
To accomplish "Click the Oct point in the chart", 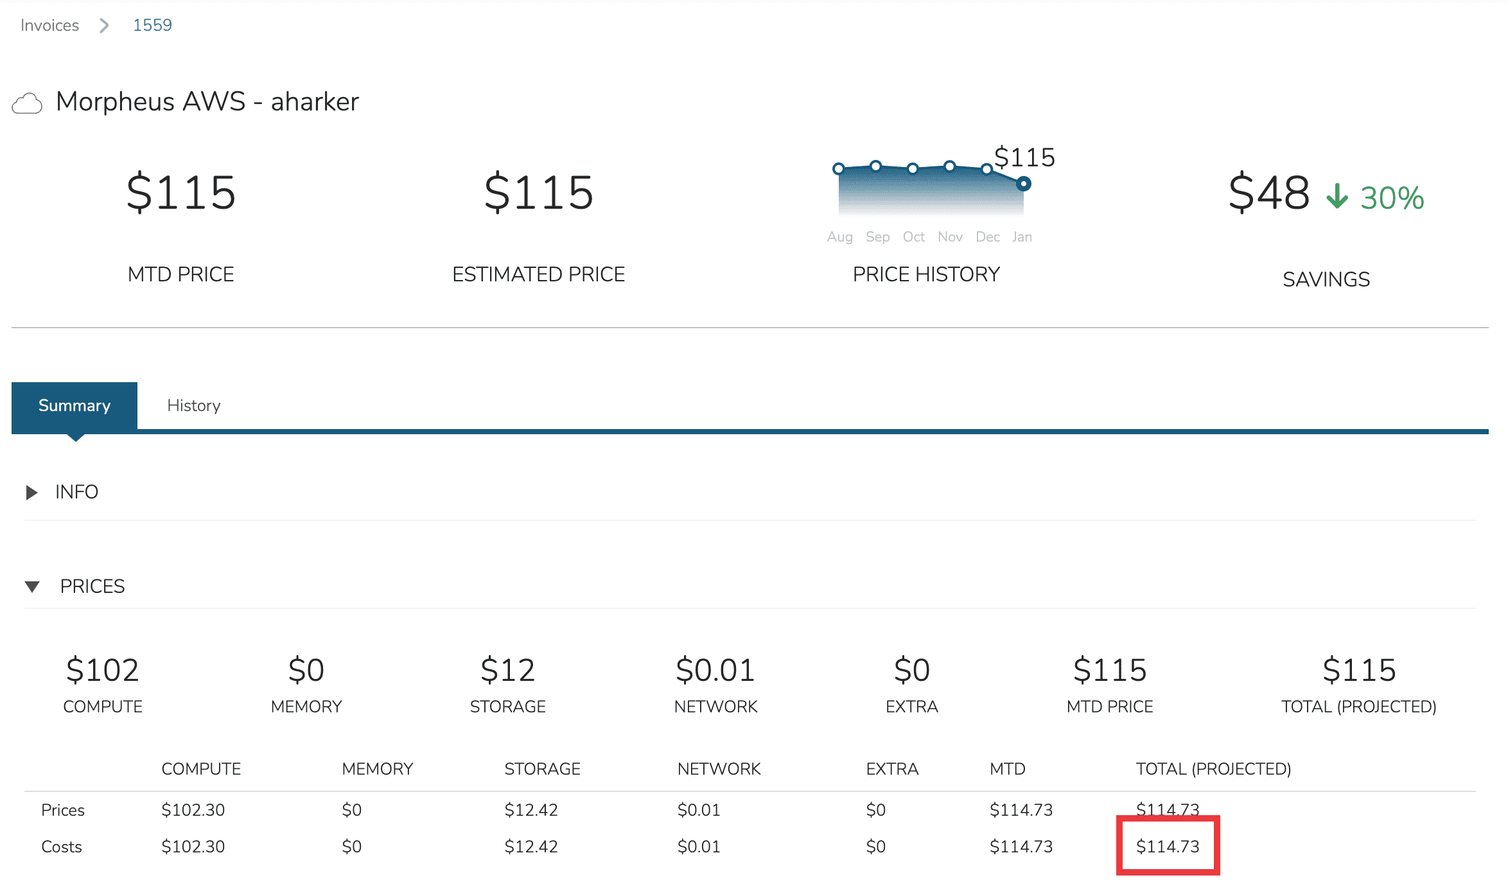I will (x=912, y=168).
